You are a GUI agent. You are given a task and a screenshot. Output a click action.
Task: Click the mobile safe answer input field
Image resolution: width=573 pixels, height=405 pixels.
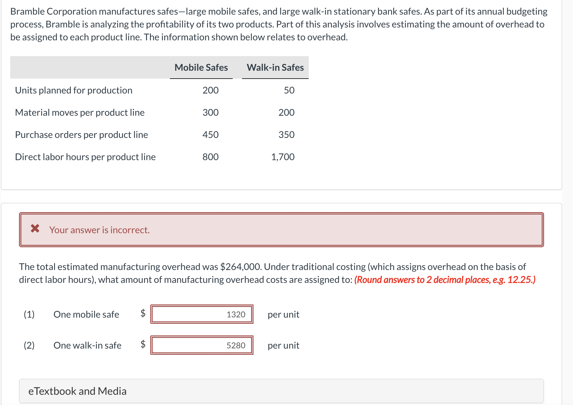click(x=202, y=314)
